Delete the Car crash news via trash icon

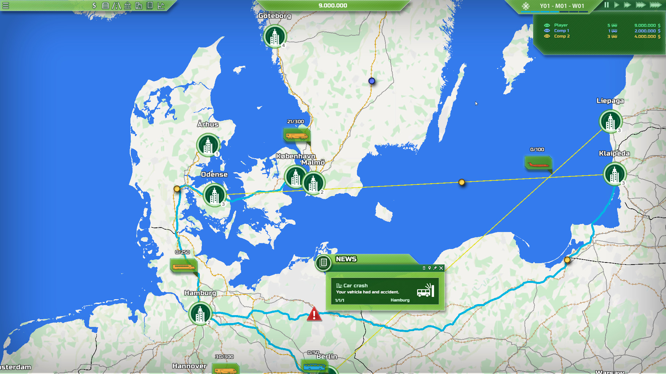[424, 268]
